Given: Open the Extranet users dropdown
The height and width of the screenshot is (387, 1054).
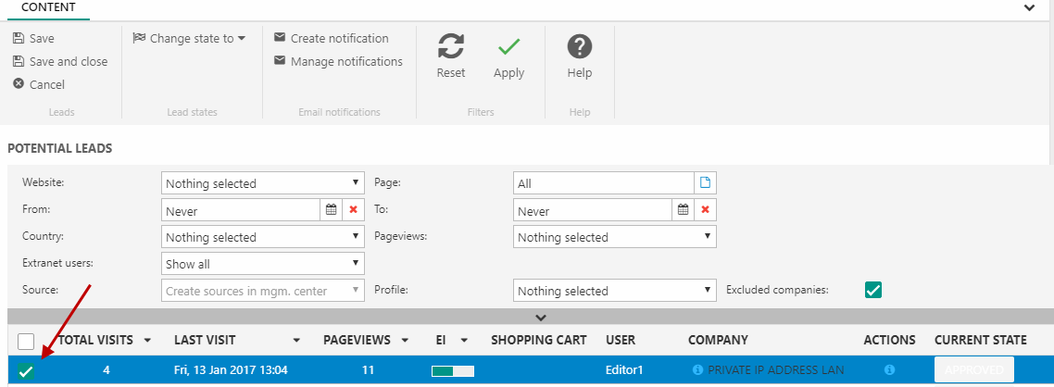Looking at the screenshot, I should [263, 264].
